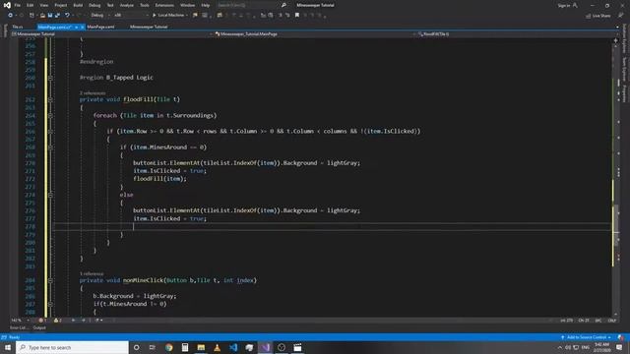Open the floodFill member dropdown

[516, 34]
